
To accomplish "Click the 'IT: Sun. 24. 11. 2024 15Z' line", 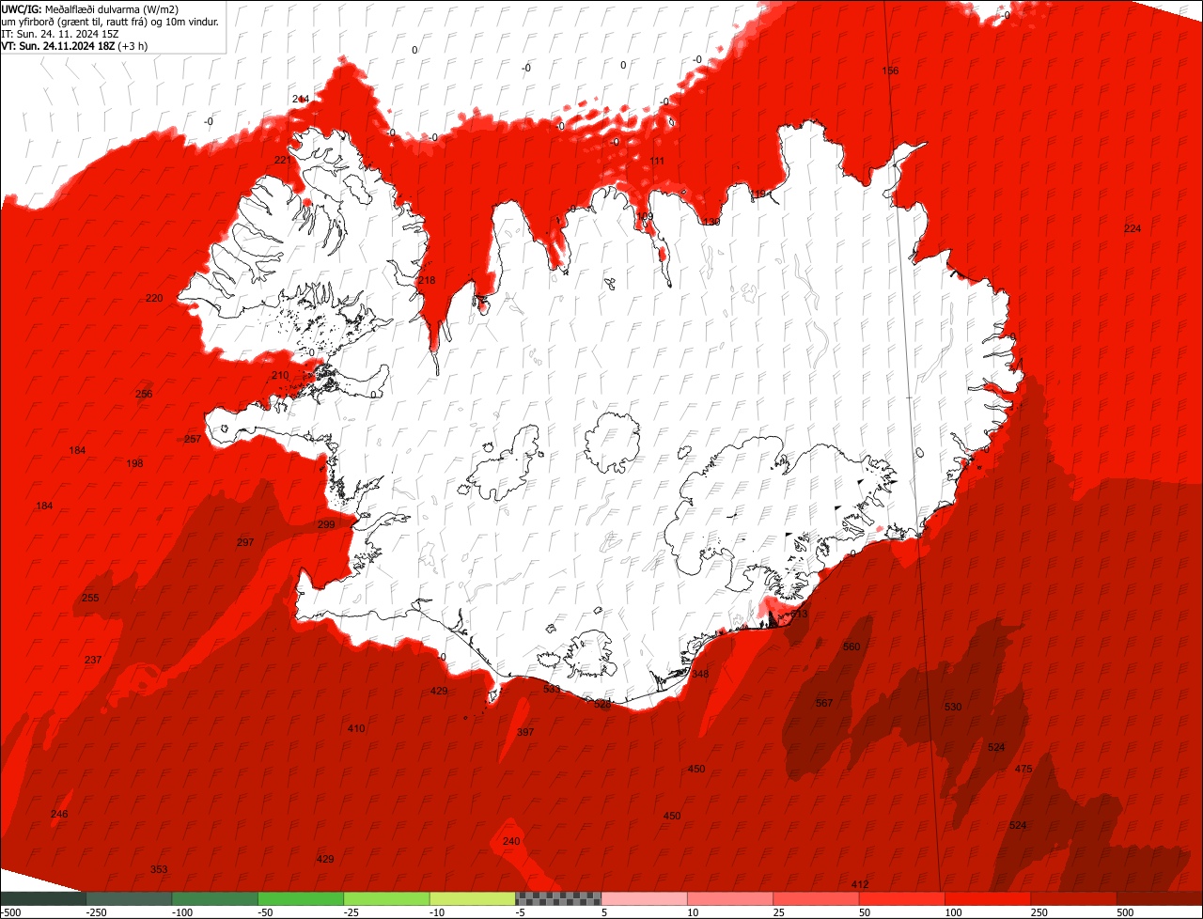I will 60,33.
